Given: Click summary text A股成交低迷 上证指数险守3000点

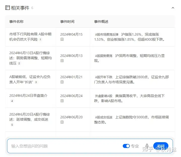Looking at the screenshot, I should [132, 120].
